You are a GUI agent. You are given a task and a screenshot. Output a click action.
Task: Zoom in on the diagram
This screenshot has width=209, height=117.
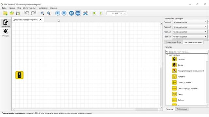point(42,13)
